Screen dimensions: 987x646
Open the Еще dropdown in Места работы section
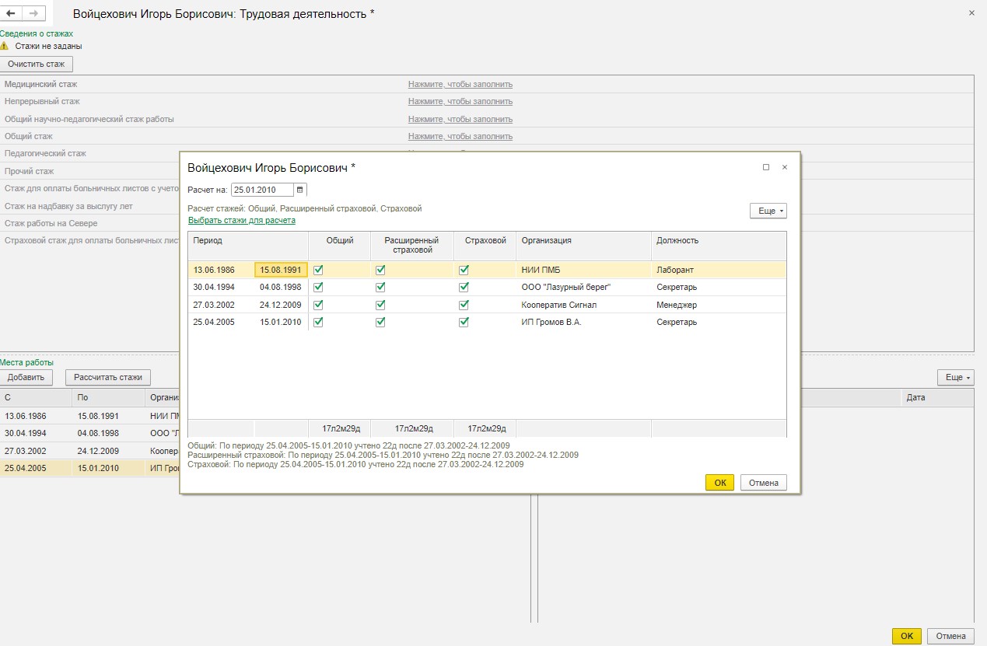click(956, 377)
